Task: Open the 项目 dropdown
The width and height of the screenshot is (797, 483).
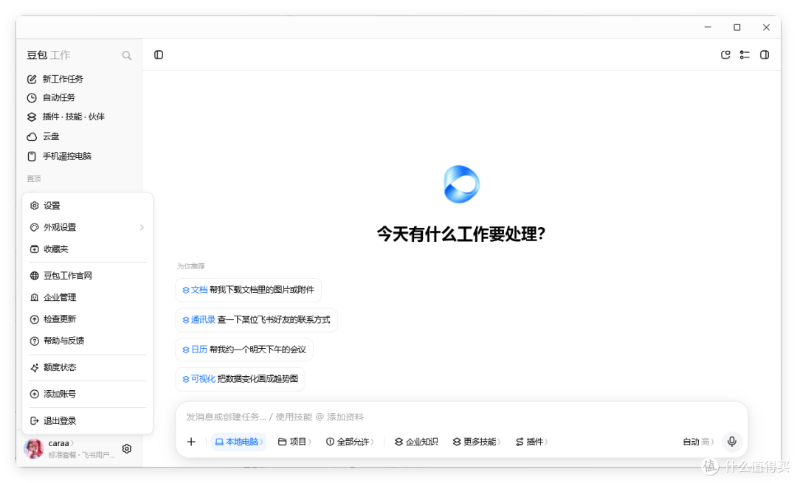Action: tap(294, 442)
